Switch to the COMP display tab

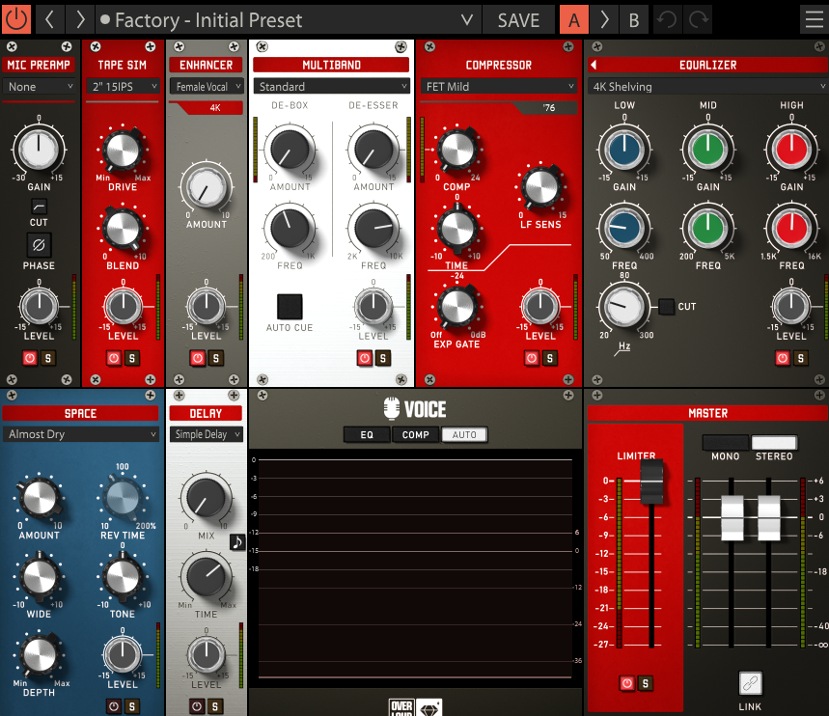[x=416, y=434]
